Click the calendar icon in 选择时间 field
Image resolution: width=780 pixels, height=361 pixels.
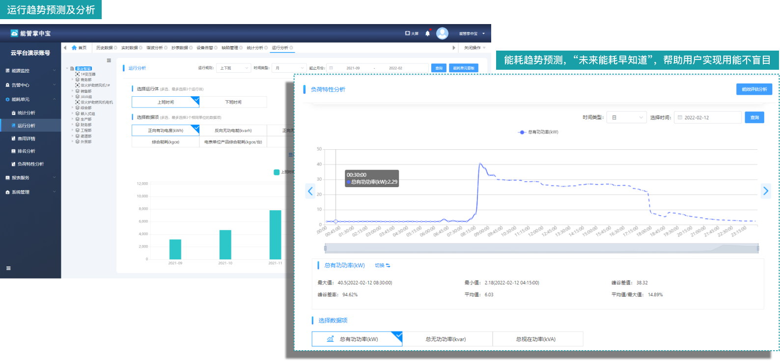(x=680, y=117)
